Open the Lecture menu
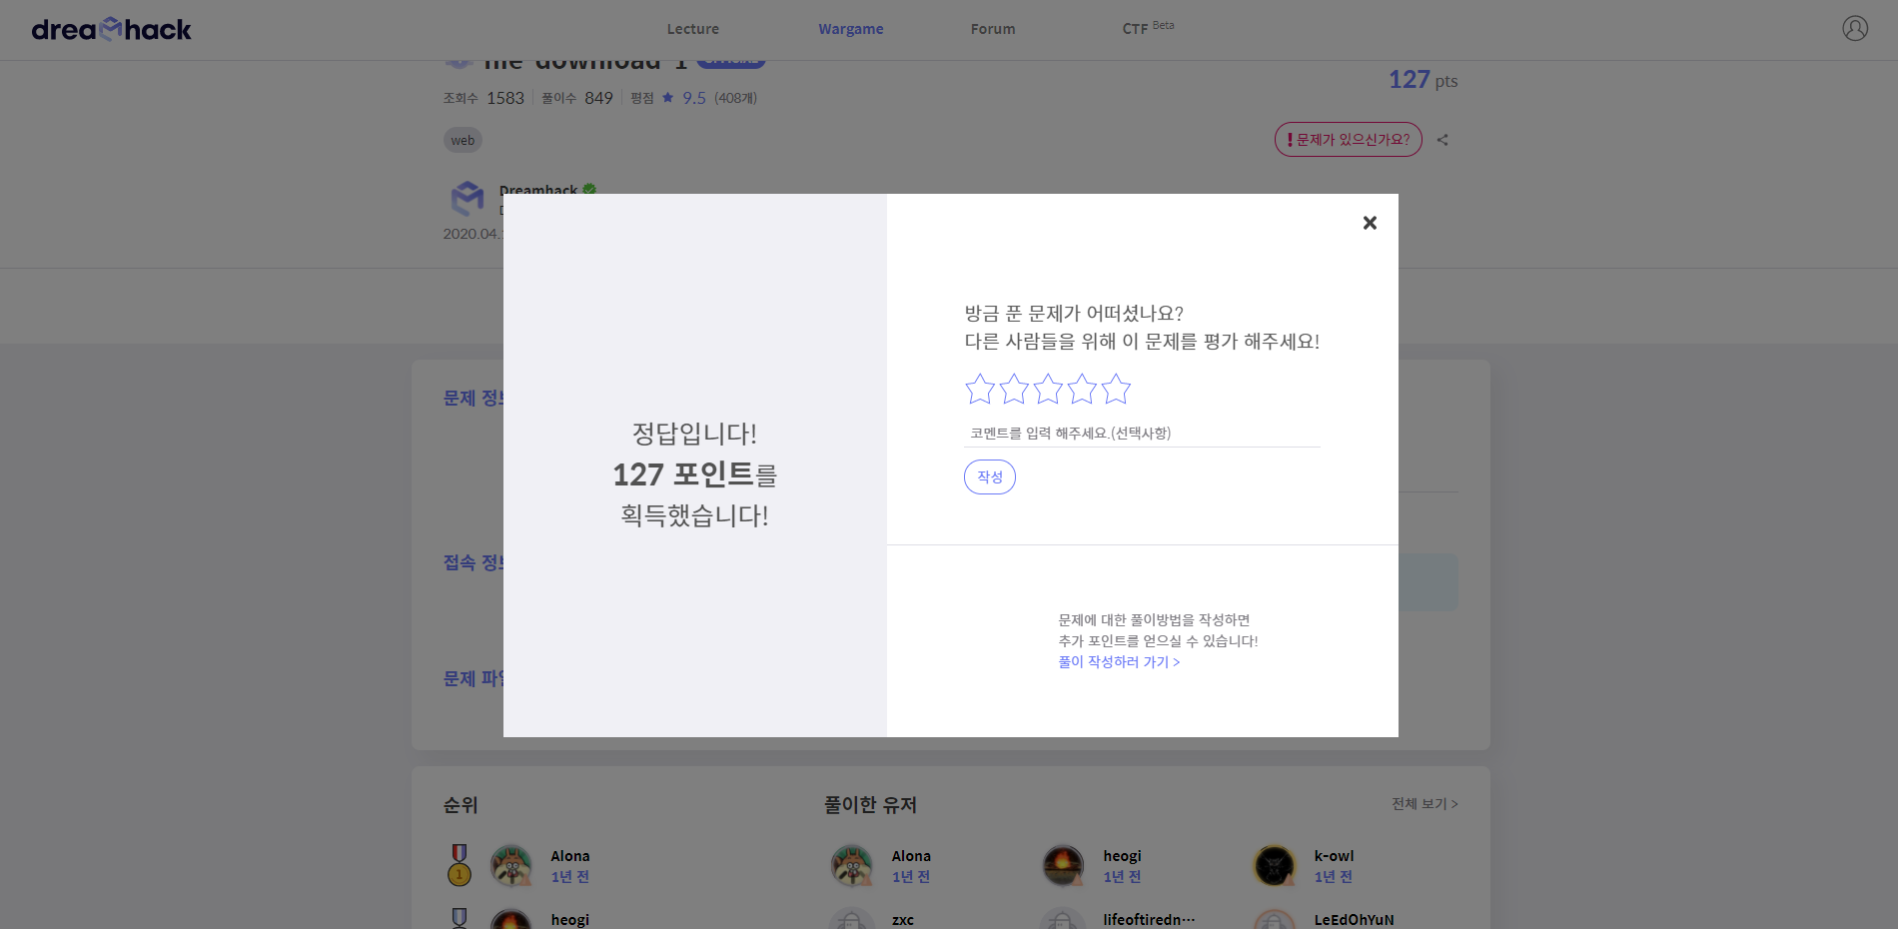The image size is (1898, 929). pos(693,29)
